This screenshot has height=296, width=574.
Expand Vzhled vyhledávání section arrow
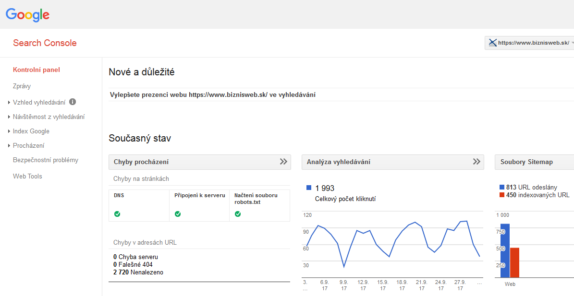[9, 103]
